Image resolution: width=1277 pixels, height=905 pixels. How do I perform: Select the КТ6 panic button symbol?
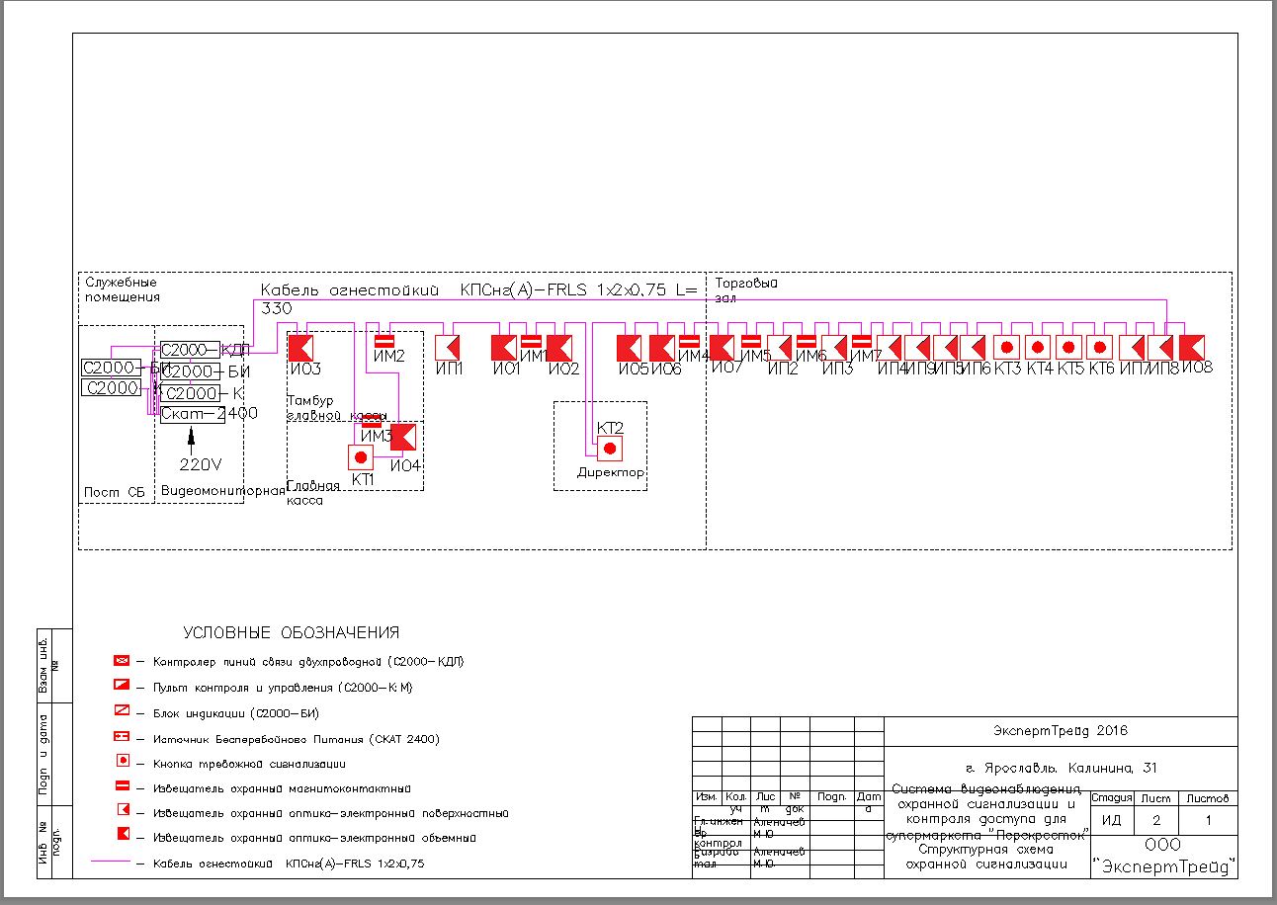(1099, 348)
